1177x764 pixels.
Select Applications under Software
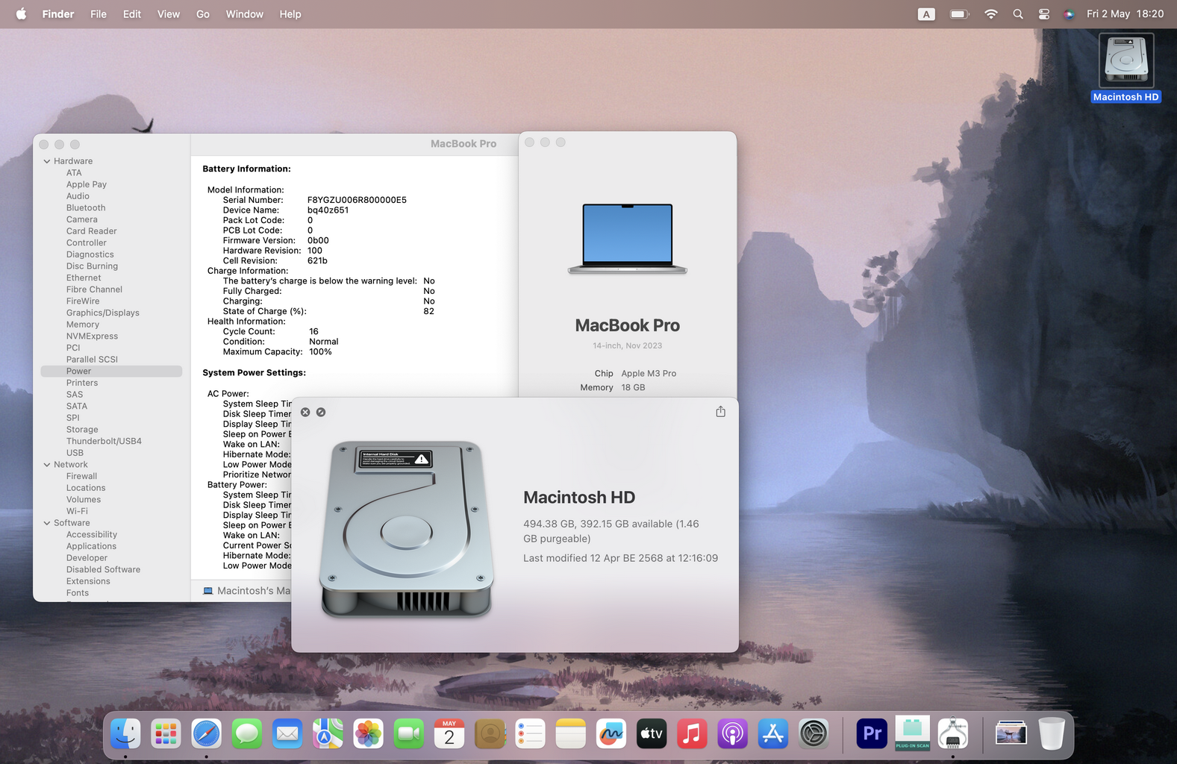tap(91, 546)
